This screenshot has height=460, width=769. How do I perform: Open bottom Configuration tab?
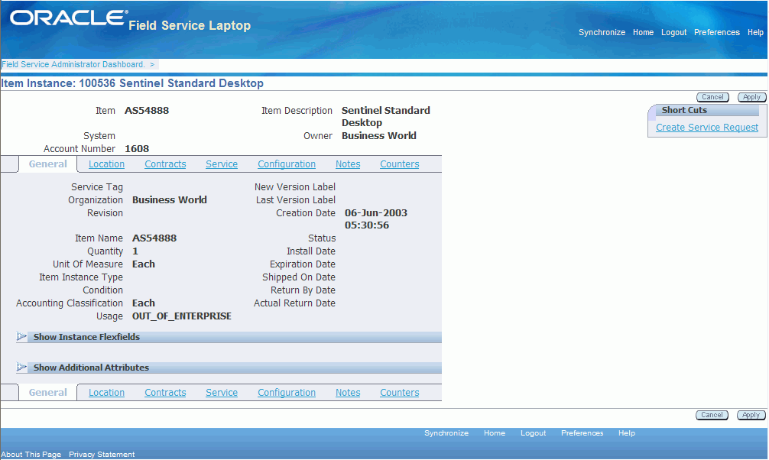[x=287, y=393]
